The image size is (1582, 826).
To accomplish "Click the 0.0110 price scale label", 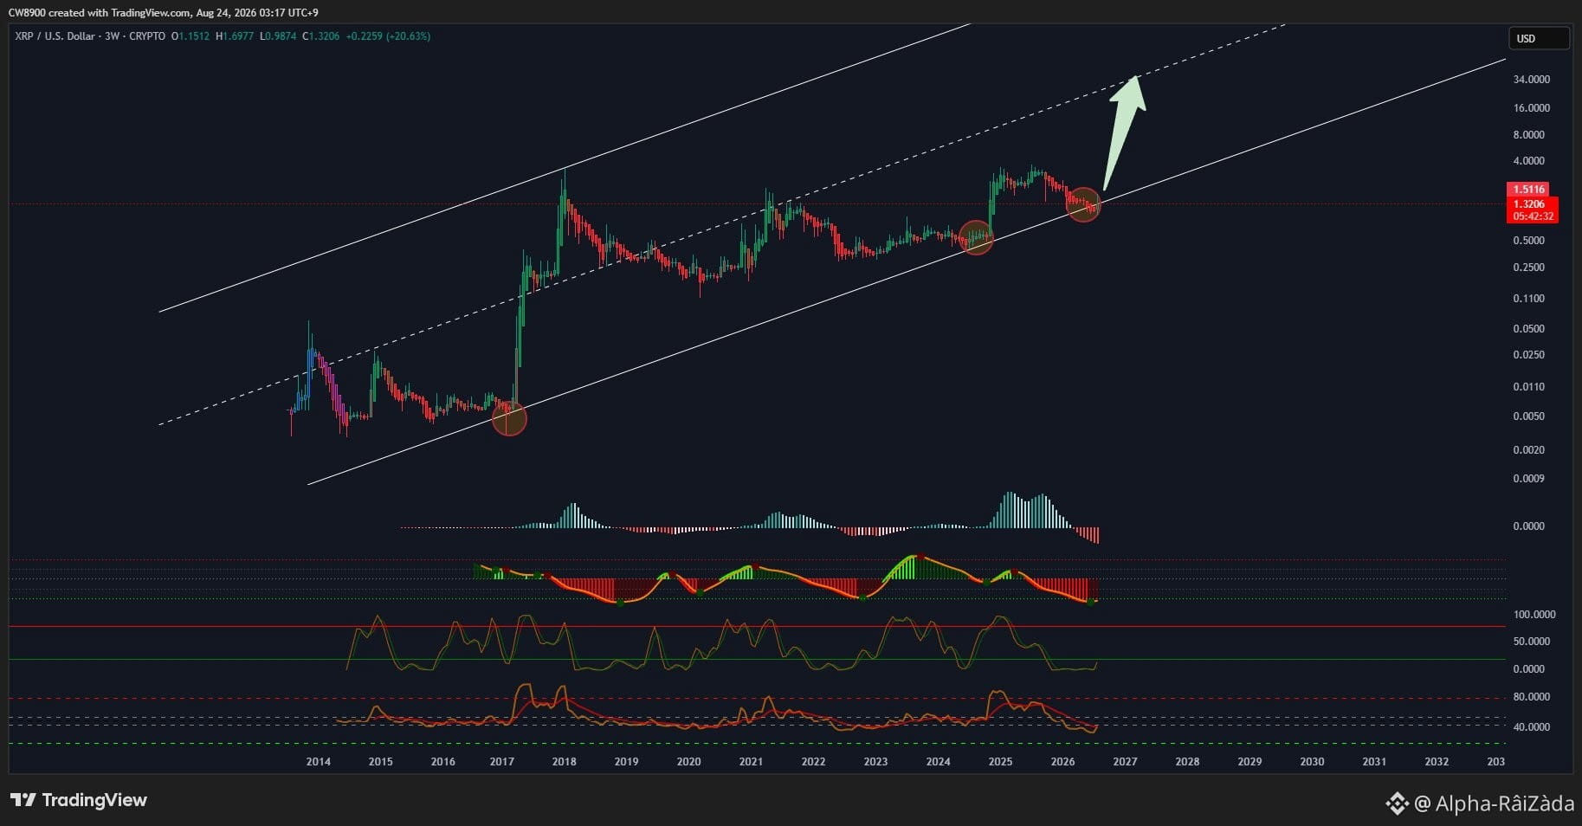I will click(x=1528, y=387).
